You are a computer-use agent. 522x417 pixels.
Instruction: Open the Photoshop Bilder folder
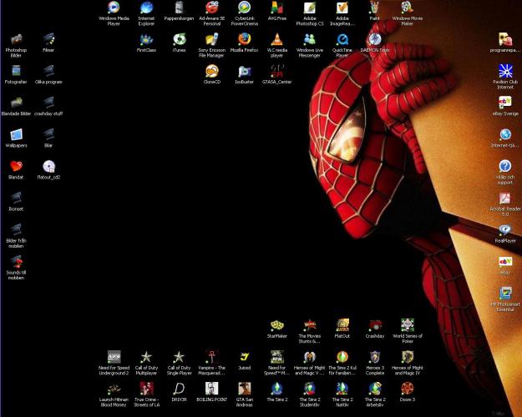(x=16, y=39)
